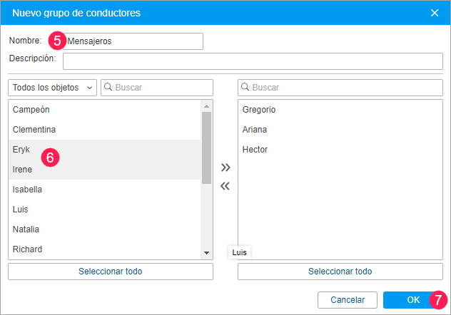Select Clementina in the left list

tap(34, 130)
